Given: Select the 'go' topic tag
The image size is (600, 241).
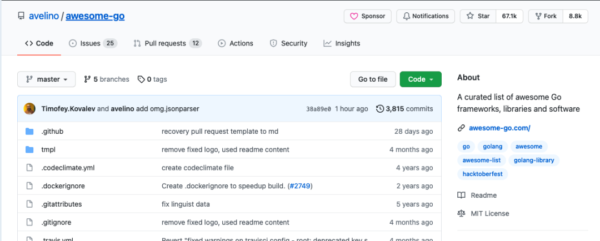Looking at the screenshot, I should [466, 147].
